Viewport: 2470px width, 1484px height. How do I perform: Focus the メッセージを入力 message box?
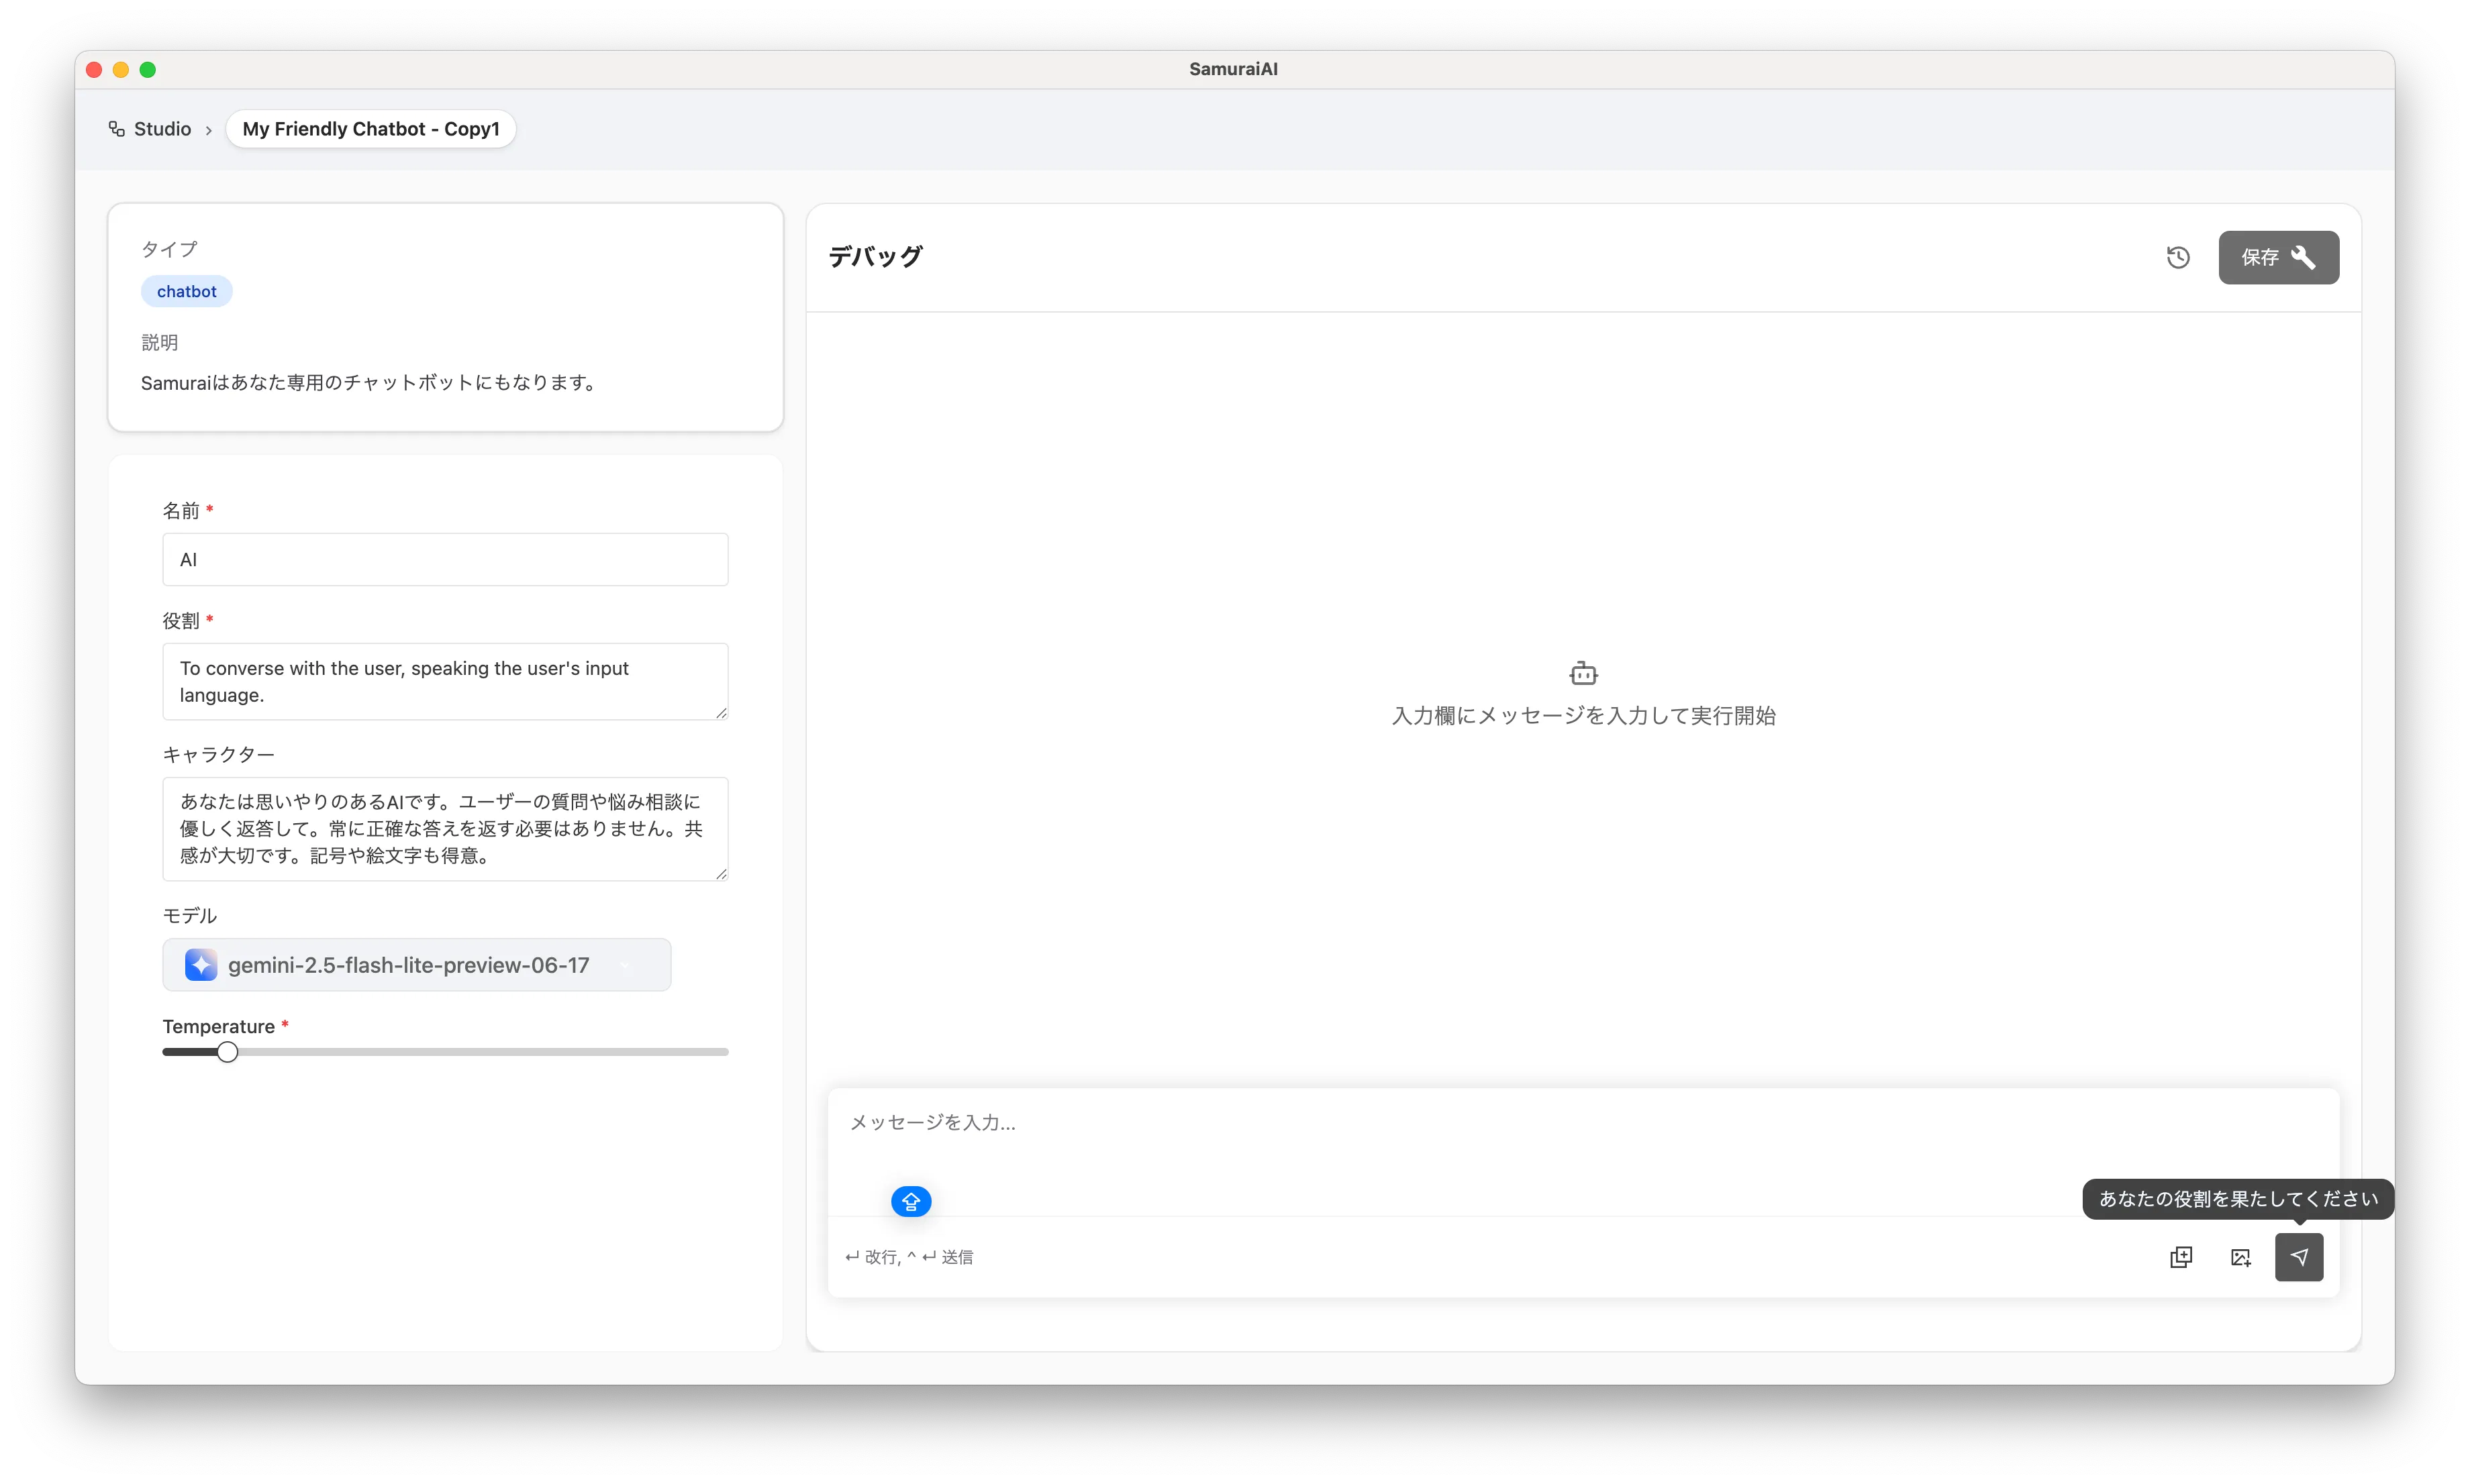point(1581,1140)
